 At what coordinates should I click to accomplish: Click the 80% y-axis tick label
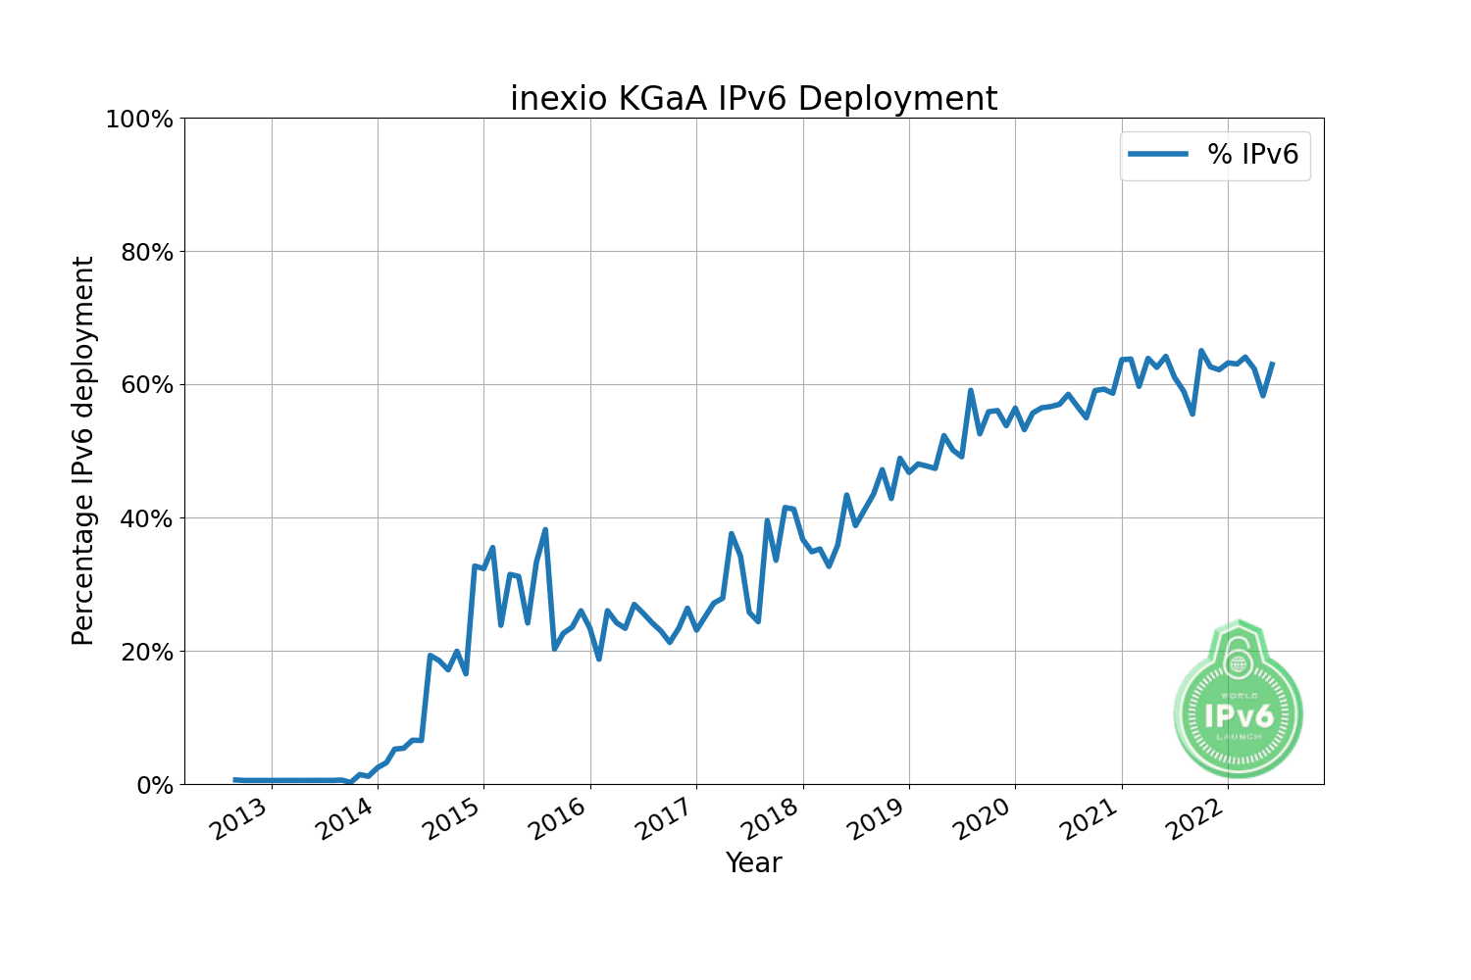click(x=146, y=253)
